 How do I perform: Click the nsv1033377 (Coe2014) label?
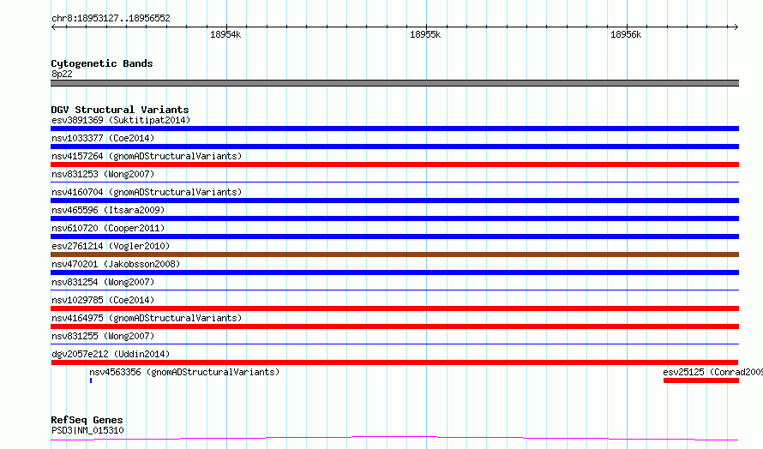coord(103,138)
